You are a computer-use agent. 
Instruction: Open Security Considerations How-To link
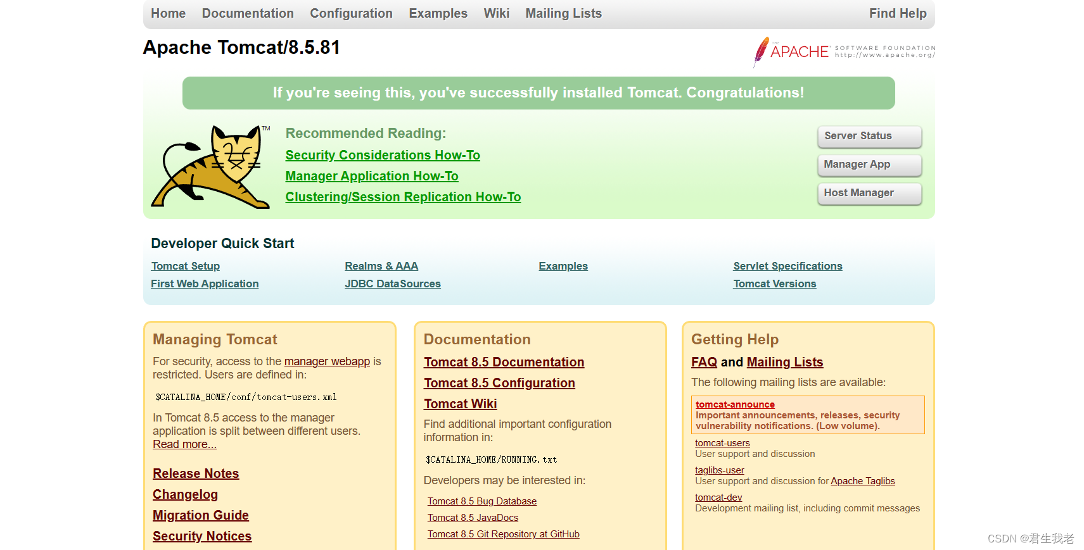point(383,155)
